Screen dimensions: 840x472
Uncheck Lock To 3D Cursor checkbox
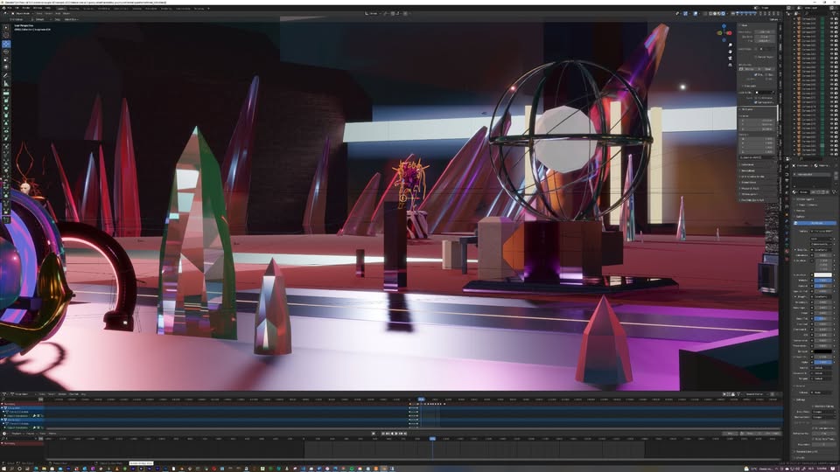pos(755,98)
